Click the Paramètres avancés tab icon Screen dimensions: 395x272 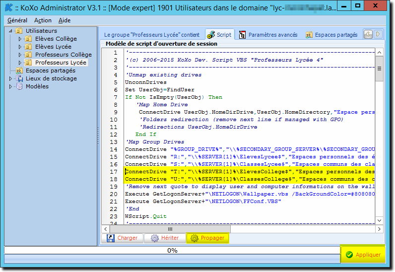coord(242,35)
